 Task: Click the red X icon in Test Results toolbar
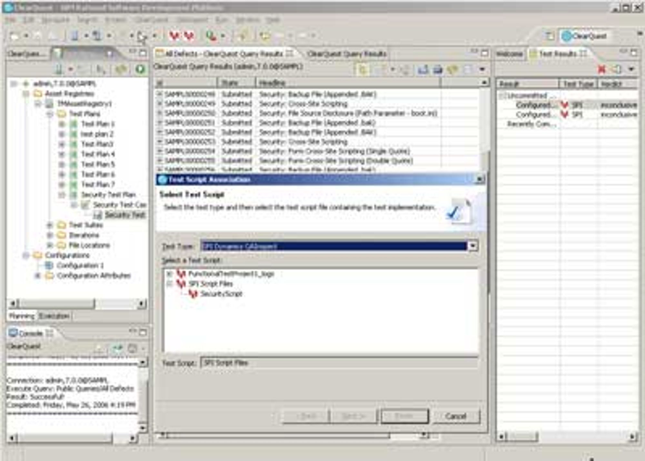pyautogui.click(x=601, y=69)
